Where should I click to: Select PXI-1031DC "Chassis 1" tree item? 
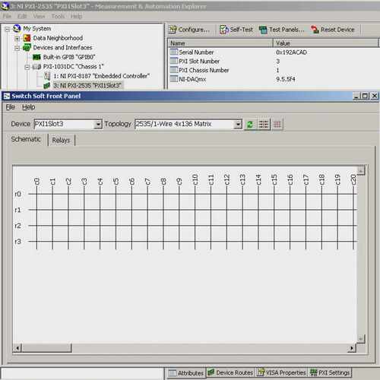73,67
